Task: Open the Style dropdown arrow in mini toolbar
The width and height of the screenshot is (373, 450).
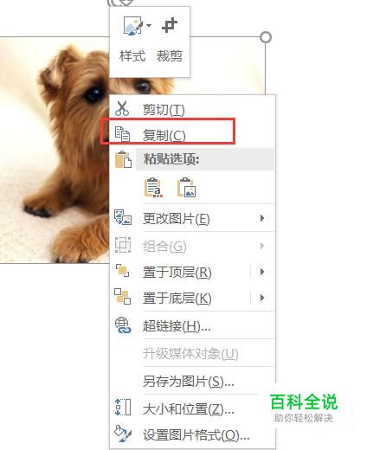Action: coord(149,26)
